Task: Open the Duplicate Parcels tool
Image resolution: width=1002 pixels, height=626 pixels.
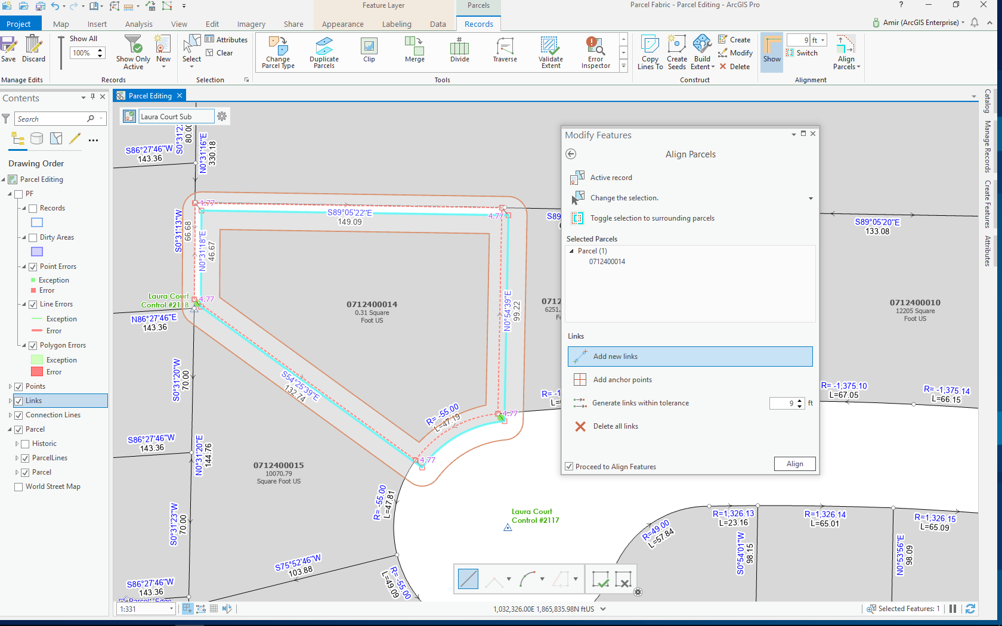Action: [324, 52]
